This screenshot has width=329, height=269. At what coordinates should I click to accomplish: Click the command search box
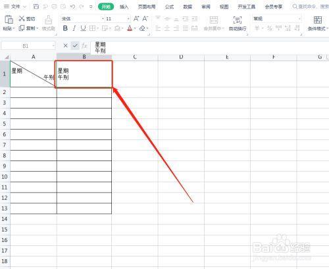click(311, 7)
